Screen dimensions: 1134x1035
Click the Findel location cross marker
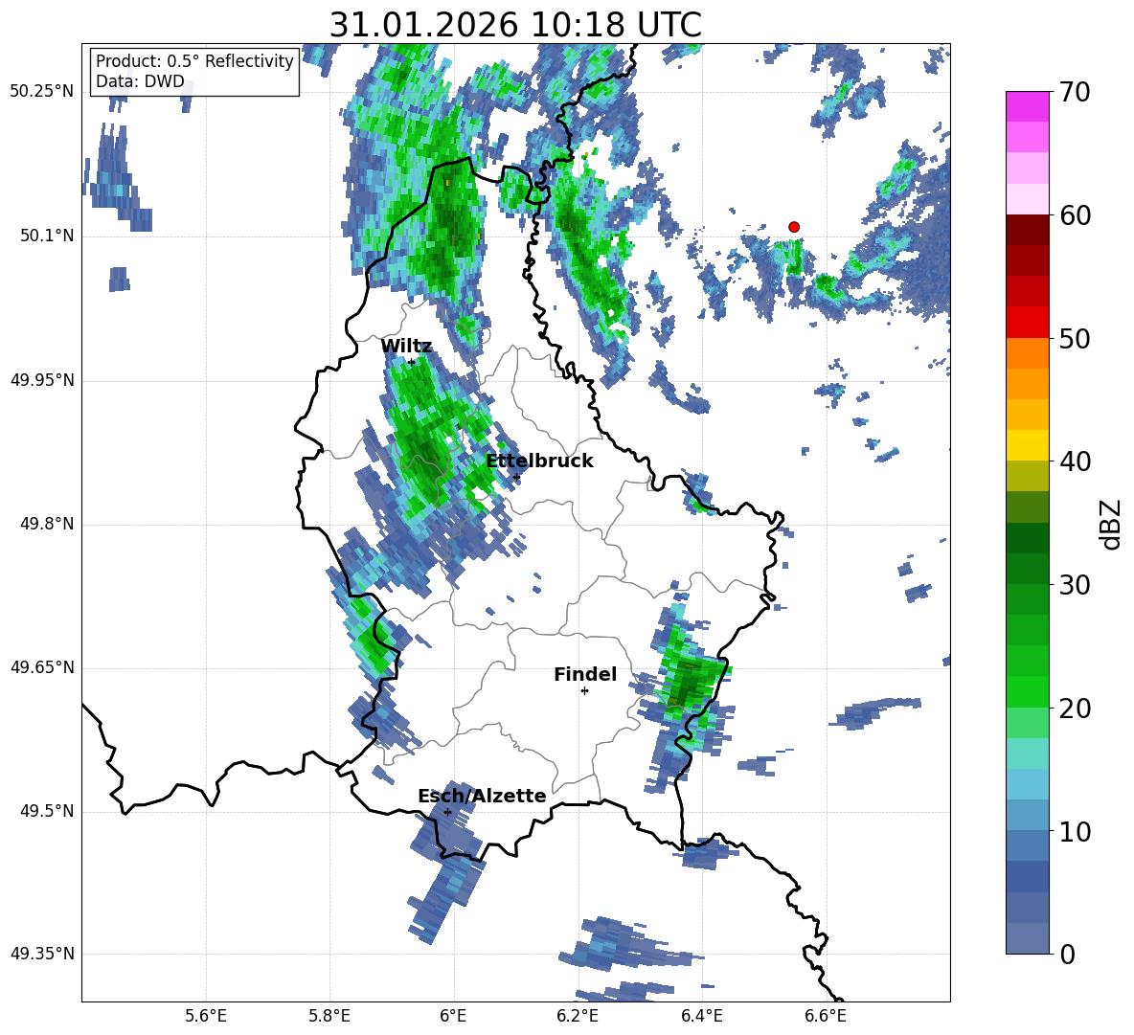[x=584, y=691]
